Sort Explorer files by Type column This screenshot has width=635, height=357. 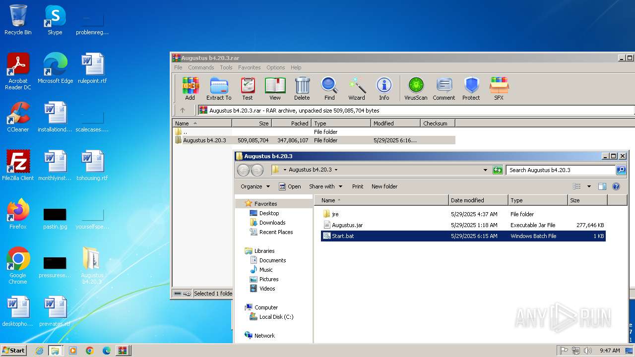(x=538, y=200)
